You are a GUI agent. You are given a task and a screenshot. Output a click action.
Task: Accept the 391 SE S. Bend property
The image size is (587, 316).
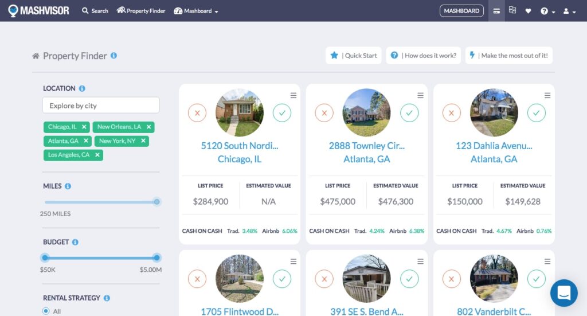pos(409,279)
